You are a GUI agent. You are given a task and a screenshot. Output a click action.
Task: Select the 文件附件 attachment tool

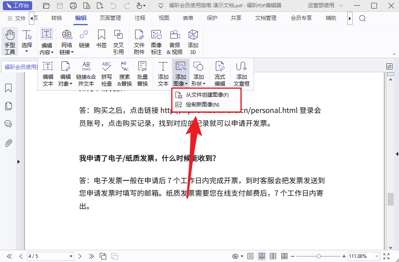coord(139,41)
